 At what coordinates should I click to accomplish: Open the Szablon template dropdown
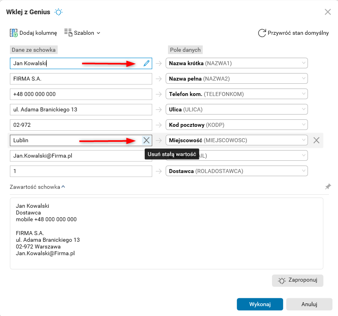[x=82, y=33]
